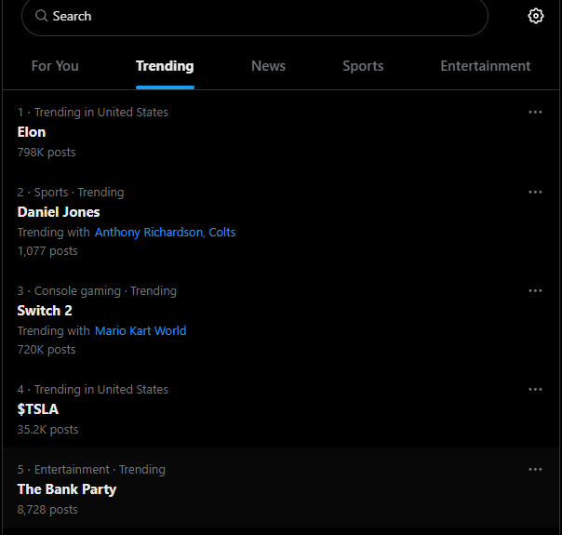Switch to the For You tab
Viewport: 562px width, 535px height.
click(x=55, y=66)
